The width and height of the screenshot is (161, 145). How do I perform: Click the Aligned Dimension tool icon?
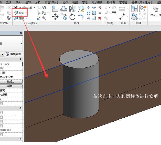122,17
